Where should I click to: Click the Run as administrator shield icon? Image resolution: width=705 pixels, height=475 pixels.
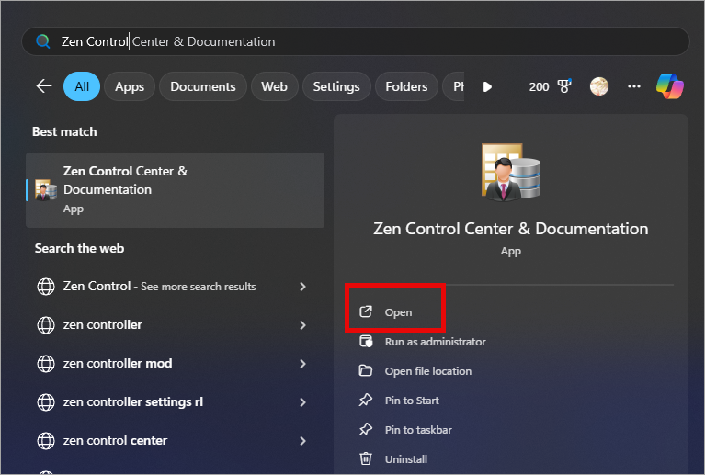(366, 342)
